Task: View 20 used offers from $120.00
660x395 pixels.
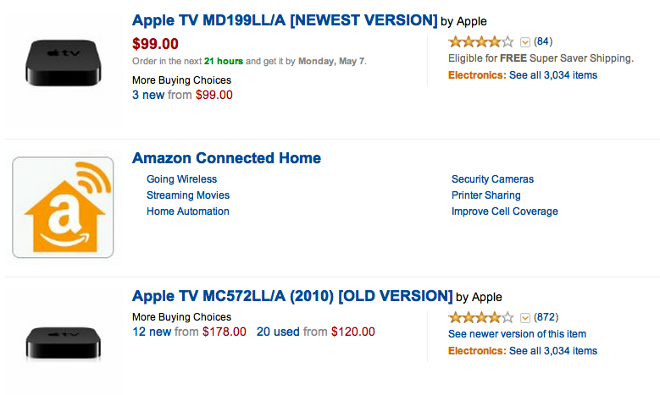Action: pyautogui.click(x=316, y=332)
